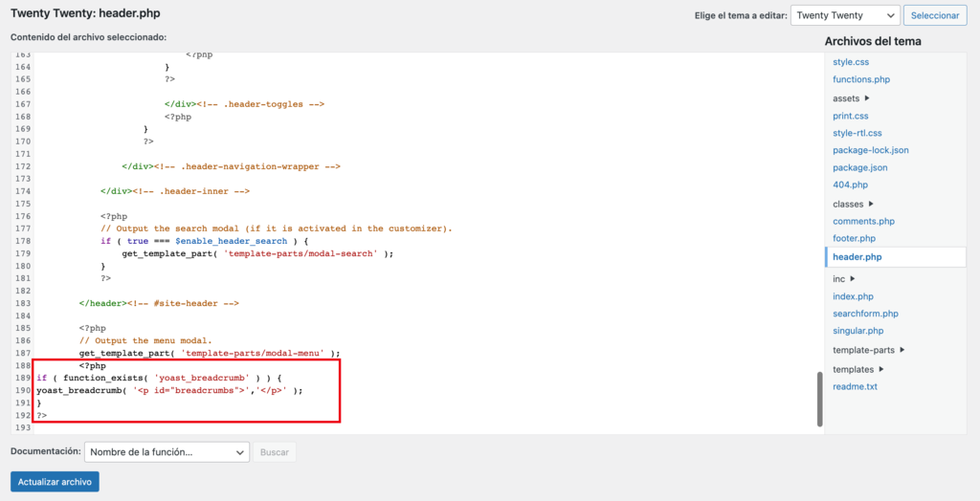Image resolution: width=980 pixels, height=501 pixels.
Task: Open the 404.php file
Action: coord(850,185)
